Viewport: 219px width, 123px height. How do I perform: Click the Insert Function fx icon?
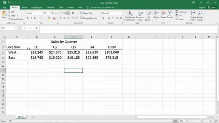(x=37, y=28)
